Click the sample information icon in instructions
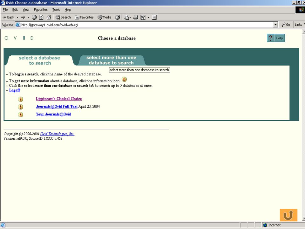Screen dimensions: 305x229 point(124,80)
